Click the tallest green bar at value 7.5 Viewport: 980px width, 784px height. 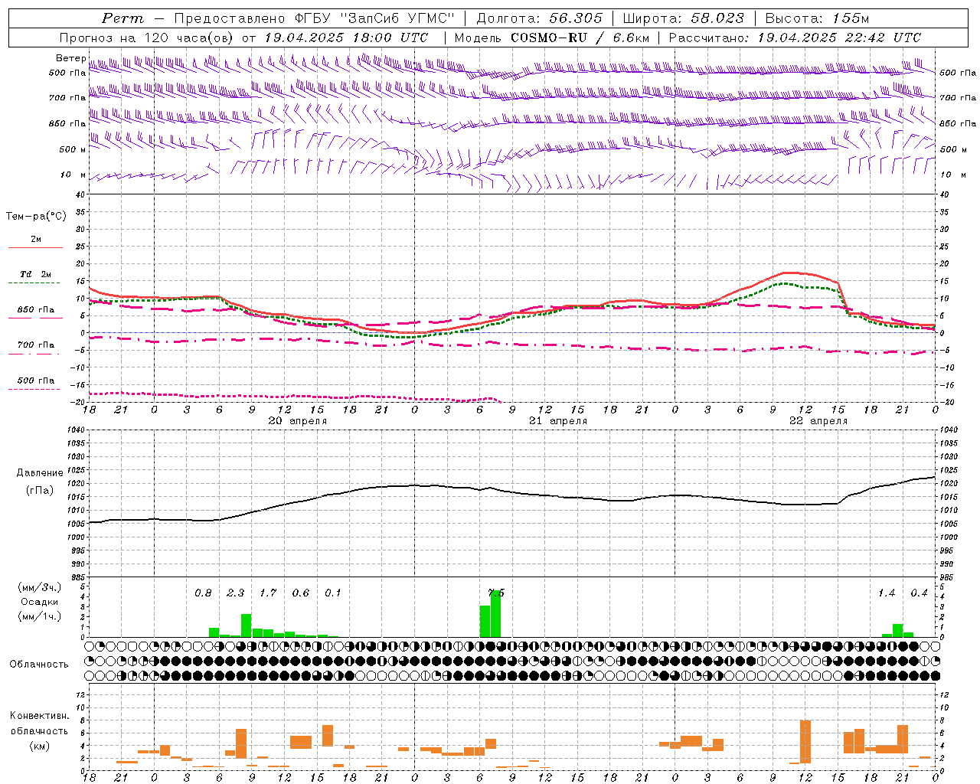(495, 613)
